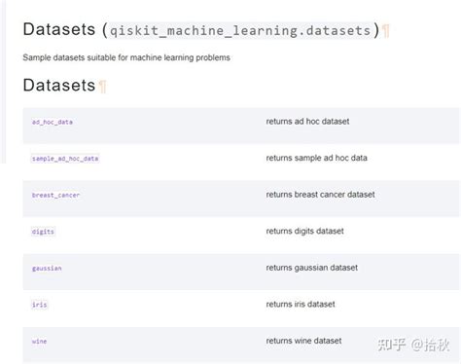Click the 'returns wine dataset' description

(x=303, y=341)
